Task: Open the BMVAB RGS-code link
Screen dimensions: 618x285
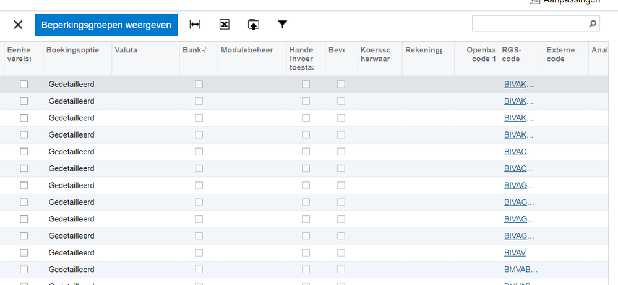Action: 521,270
